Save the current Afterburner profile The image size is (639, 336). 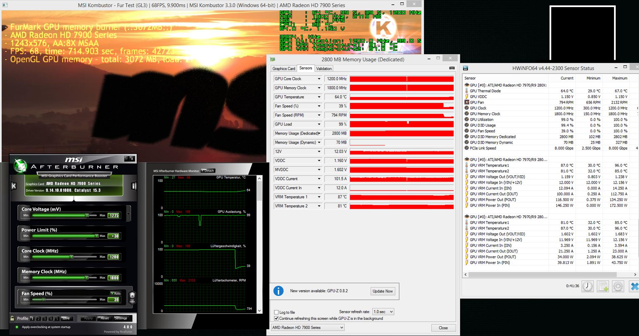click(66, 318)
